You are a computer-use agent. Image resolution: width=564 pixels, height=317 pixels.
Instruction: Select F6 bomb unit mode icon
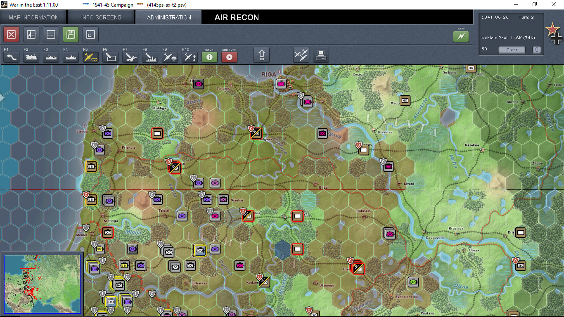110,57
